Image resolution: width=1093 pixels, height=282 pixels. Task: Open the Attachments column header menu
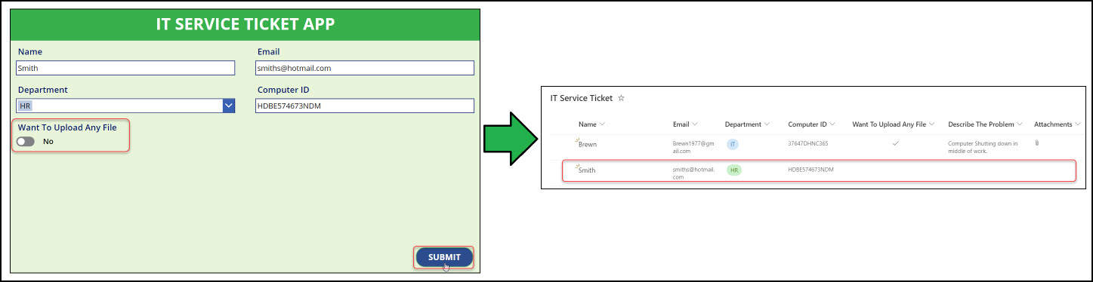click(1078, 124)
